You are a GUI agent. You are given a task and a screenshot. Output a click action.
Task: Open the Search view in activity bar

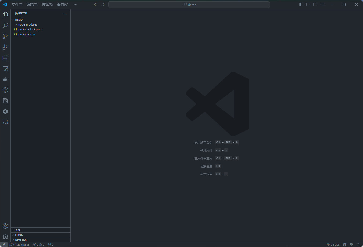(x=5, y=26)
